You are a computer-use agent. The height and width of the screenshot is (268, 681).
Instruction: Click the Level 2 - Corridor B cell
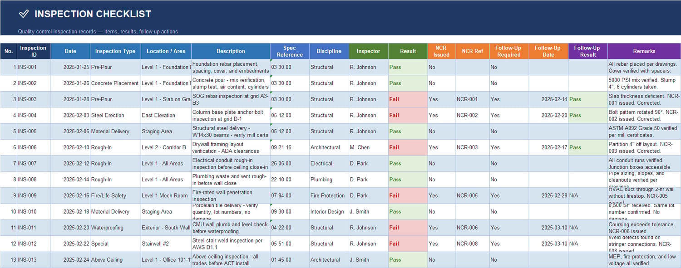[166, 147]
